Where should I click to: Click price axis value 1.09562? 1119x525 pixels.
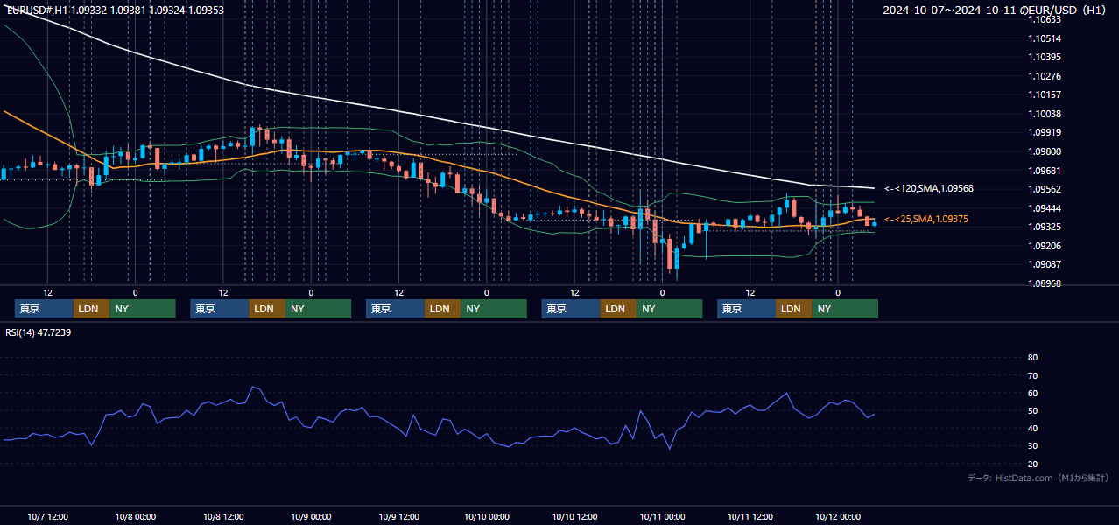tap(1045, 189)
